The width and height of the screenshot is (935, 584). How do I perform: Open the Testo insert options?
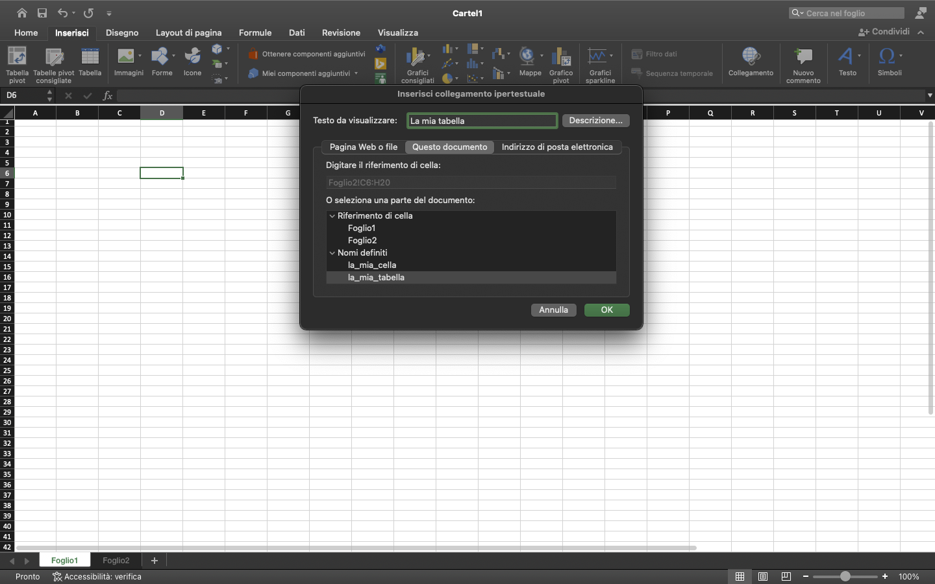pyautogui.click(x=846, y=63)
